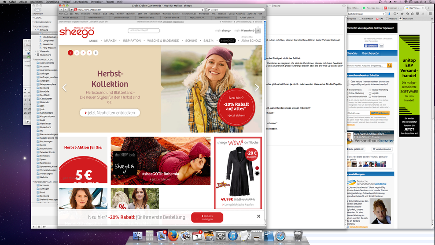Open a new tab in Firefox
The height and width of the screenshot is (245, 435).
pyautogui.click(x=428, y=8)
